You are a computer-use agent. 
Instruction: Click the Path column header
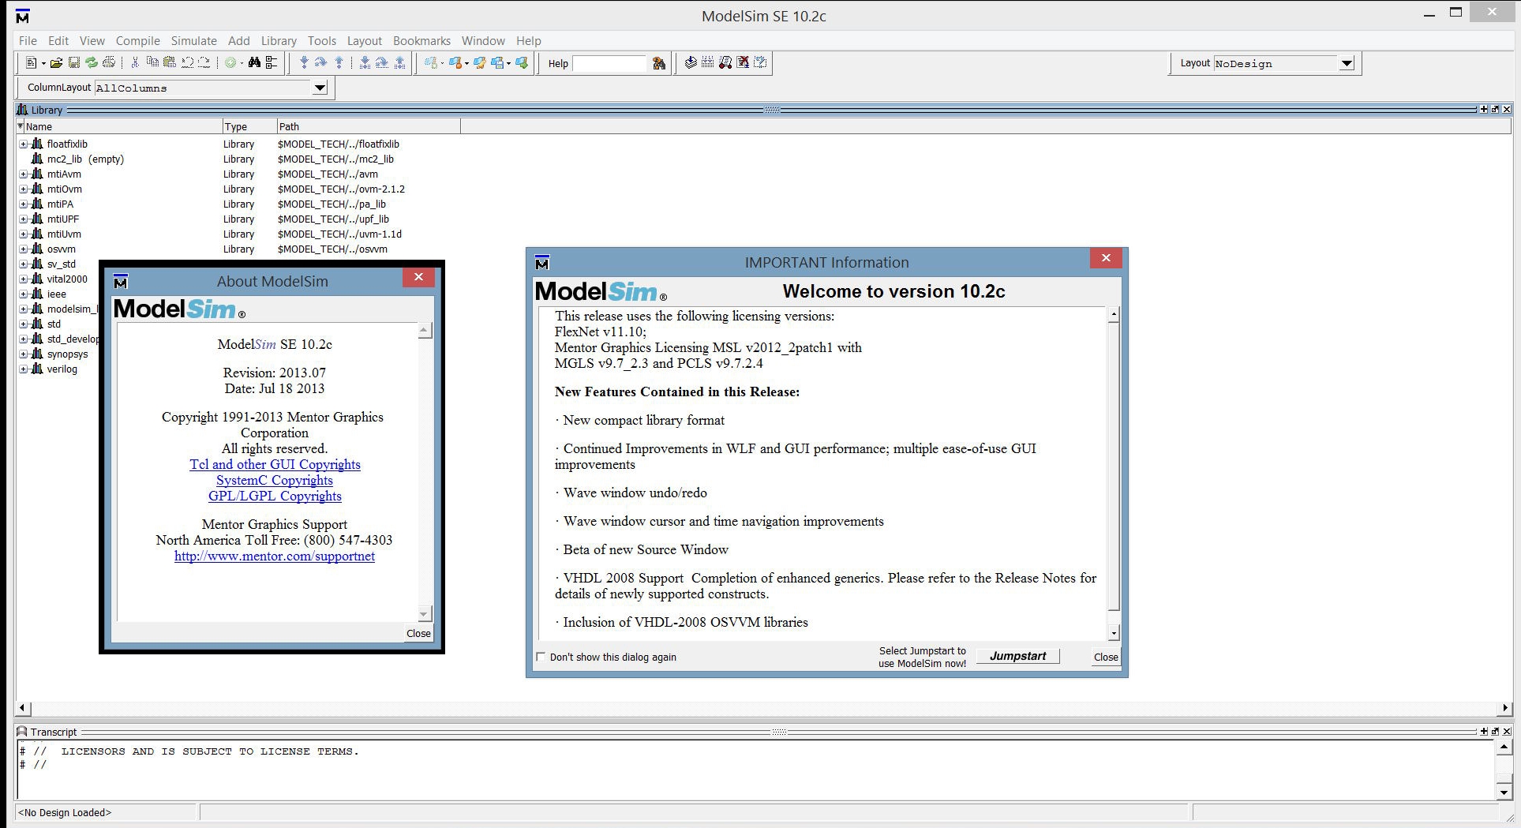click(368, 126)
